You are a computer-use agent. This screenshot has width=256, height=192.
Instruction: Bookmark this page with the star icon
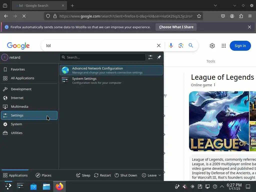[x=199, y=16]
